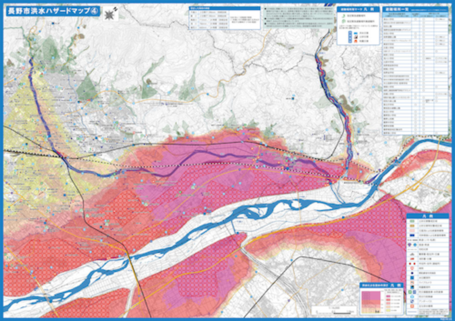This screenshot has height=321, width=455.
Task: Click the single dark navy dot icon in the legend
Action: tap(412, 273)
